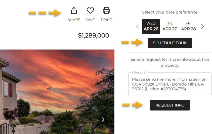The image size is (212, 134).
Task: Click the yellow arrow beside SCHEDULE TOUR
Action: 132,42
